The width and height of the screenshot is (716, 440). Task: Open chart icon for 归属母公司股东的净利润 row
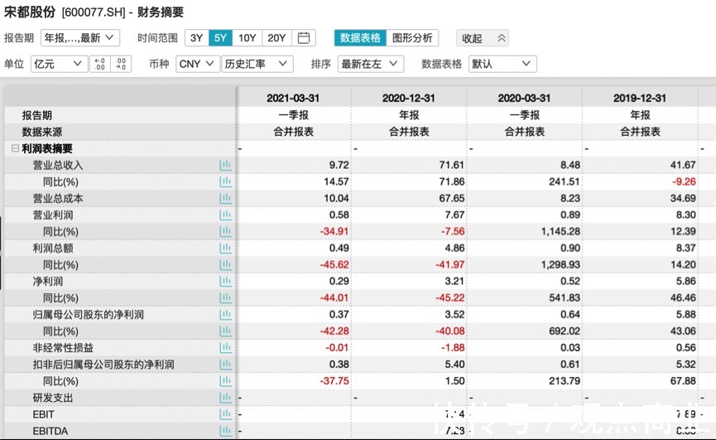click(226, 314)
